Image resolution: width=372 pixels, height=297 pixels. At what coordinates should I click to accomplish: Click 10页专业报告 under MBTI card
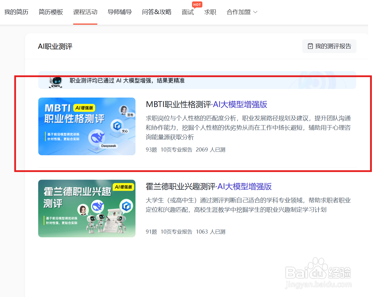(x=176, y=150)
